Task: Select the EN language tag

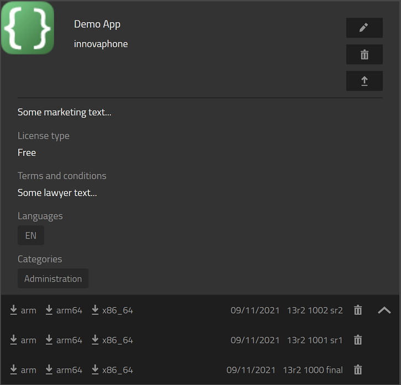Action: 31,235
